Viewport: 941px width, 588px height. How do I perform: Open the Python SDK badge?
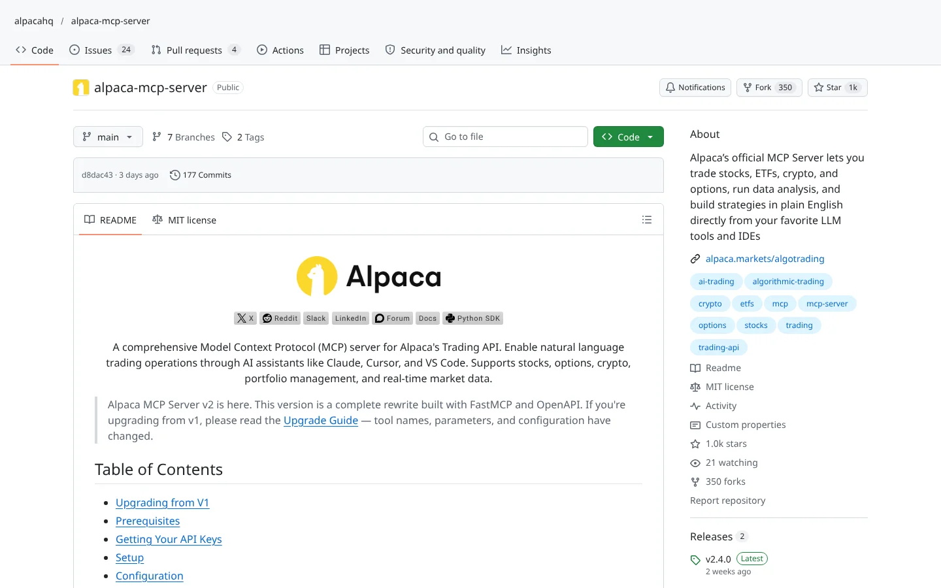472,318
